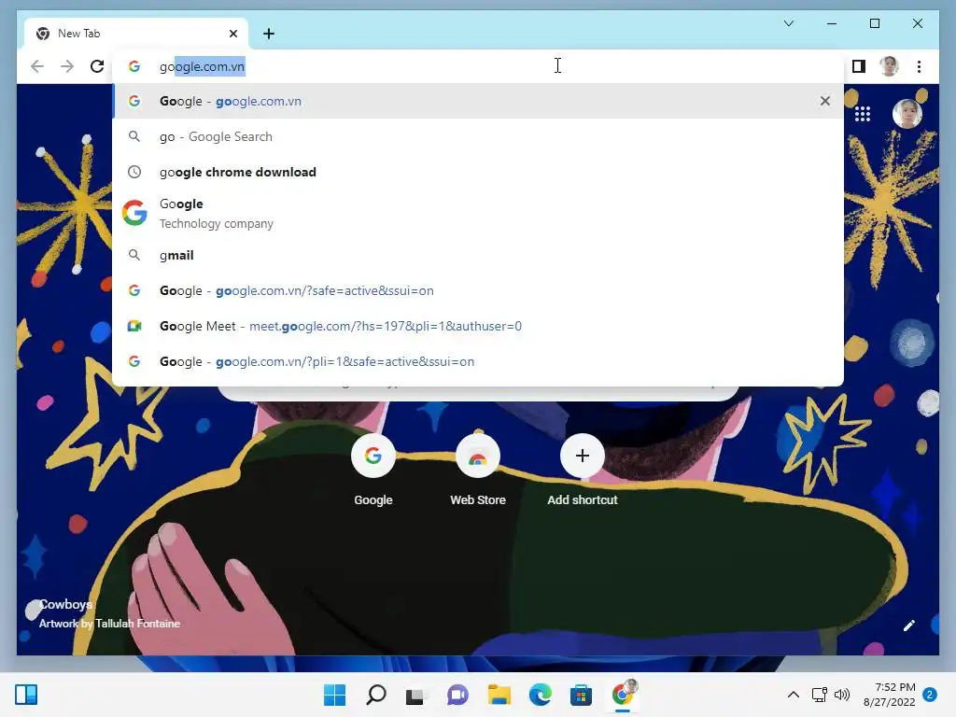Open the 'Artwork by Tallulah Fontaine' link
Viewport: 956px width, 717px height.
[x=109, y=624]
